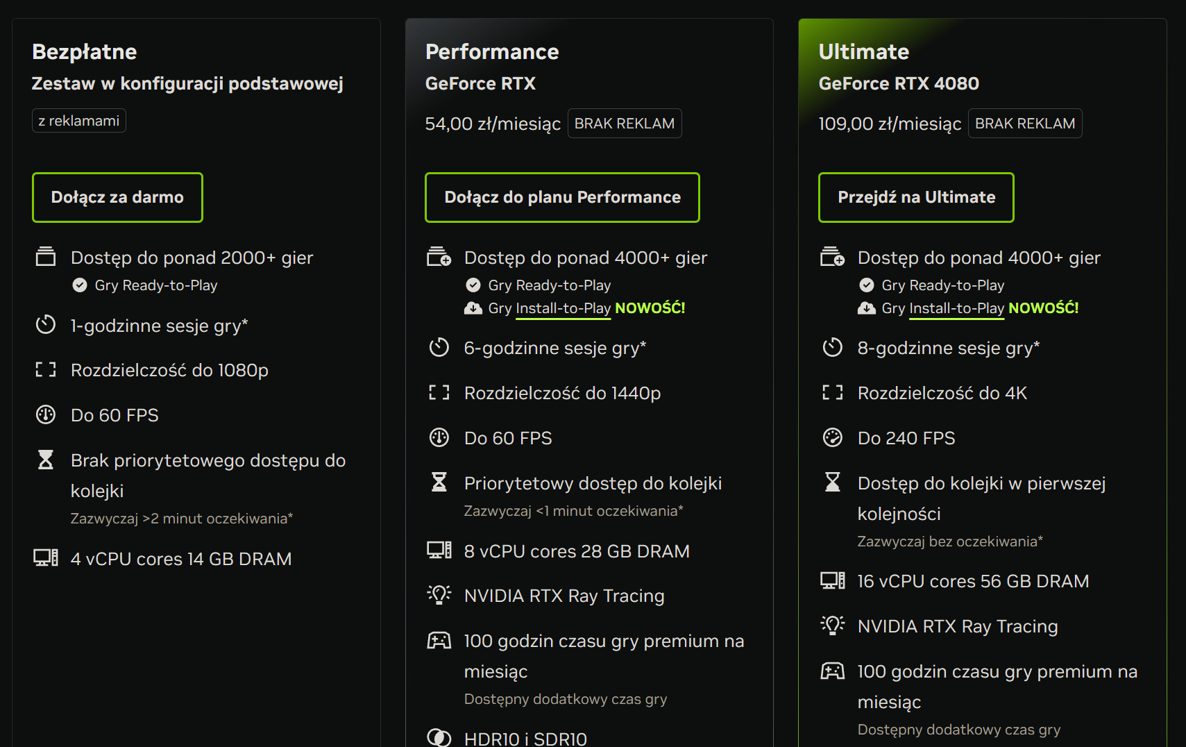Screen dimensions: 1186x747
Task: Click the hourglass icon in Performance plan
Action: (439, 482)
